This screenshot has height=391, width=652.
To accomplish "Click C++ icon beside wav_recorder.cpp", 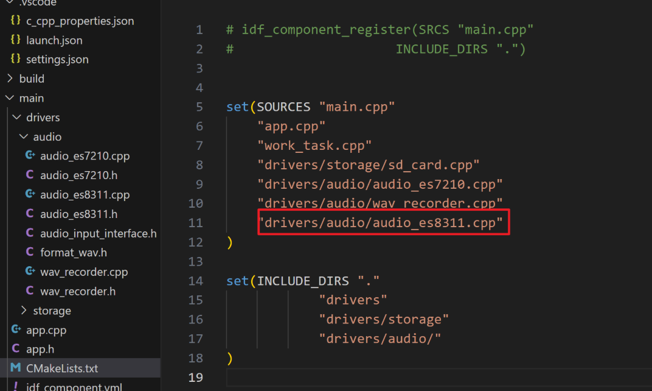I will [x=30, y=272].
